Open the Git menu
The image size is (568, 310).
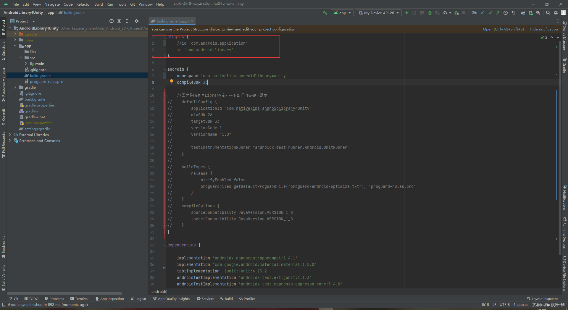click(132, 4)
